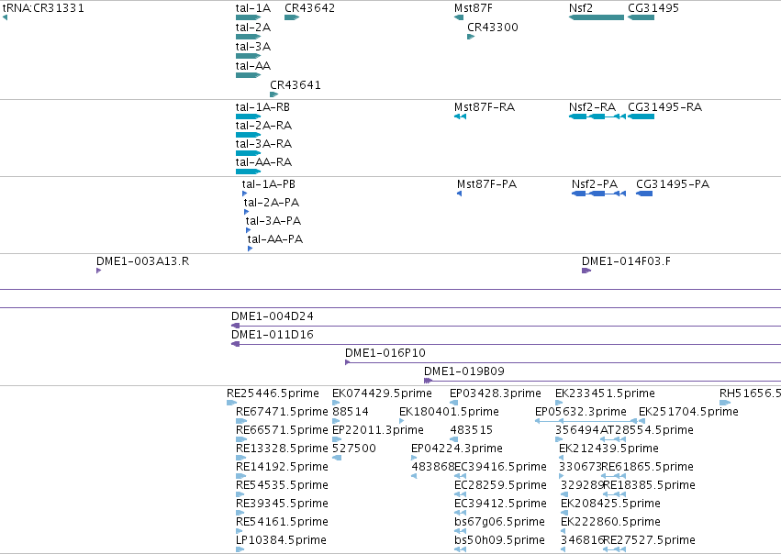This screenshot has width=781, height=554.
Task: Click the EK074429.5prime EST label
Action: click(x=382, y=393)
